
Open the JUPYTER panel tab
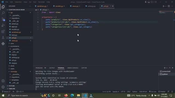point(84,68)
